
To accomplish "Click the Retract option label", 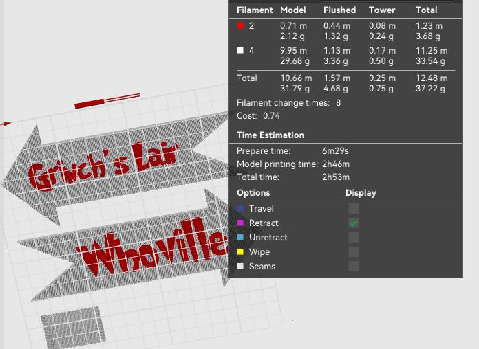I will pos(264,223).
